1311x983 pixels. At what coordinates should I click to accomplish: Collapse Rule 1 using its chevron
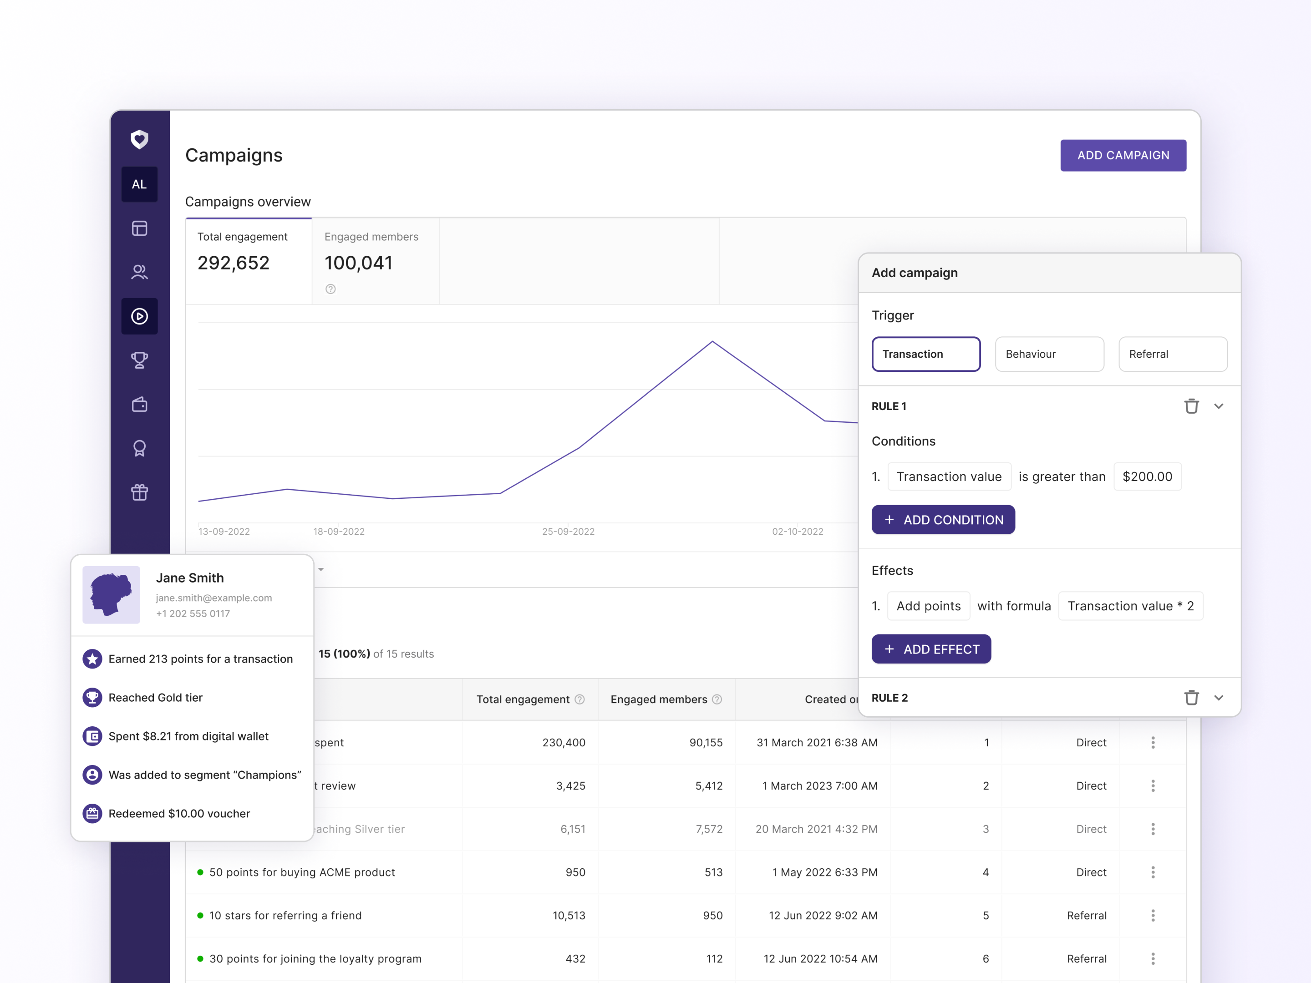coord(1219,406)
